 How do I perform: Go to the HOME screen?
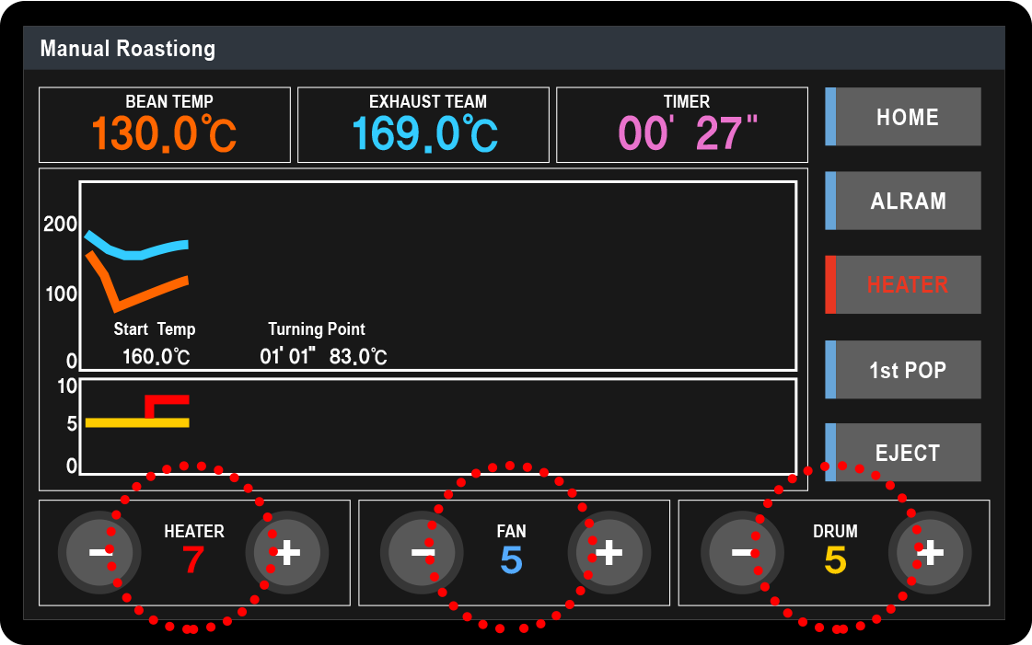tap(907, 117)
